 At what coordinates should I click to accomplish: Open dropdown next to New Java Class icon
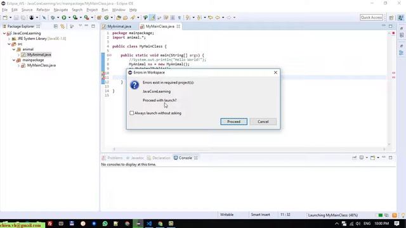tap(112, 18)
